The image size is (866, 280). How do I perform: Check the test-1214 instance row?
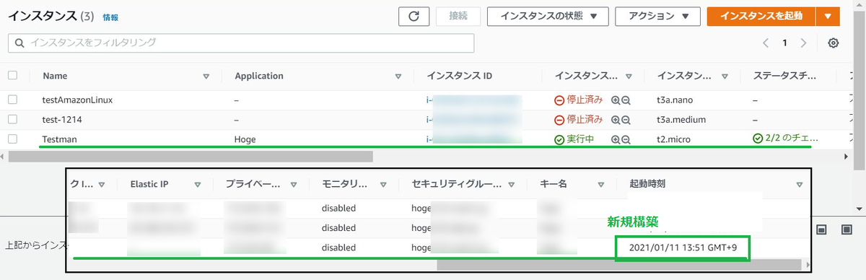pyautogui.click(x=12, y=119)
